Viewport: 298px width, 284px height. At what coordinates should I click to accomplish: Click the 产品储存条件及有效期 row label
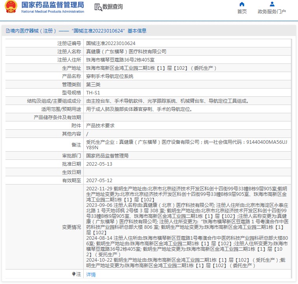(x=57, y=118)
